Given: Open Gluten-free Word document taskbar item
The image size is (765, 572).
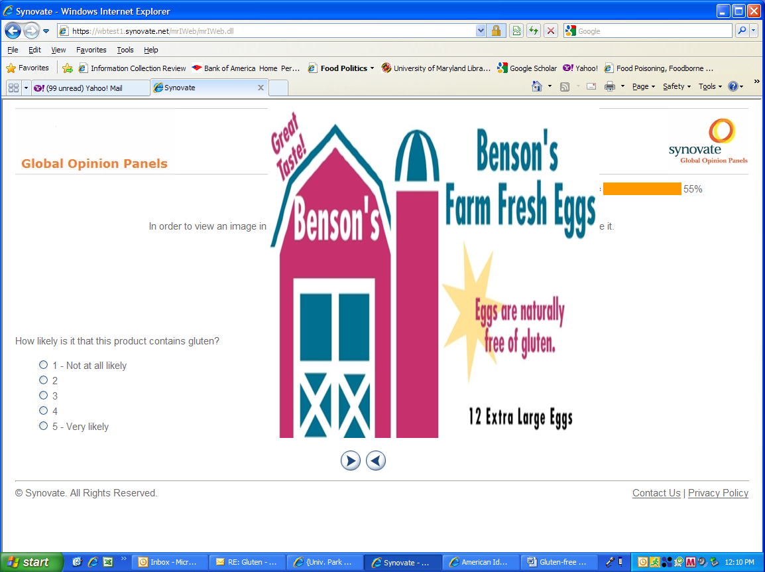Looking at the screenshot, I should pos(558,562).
